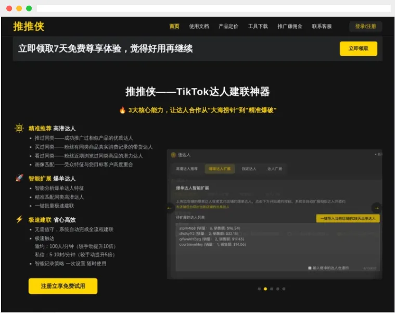Viewport: 395px width, 313px height.
Task: Collapse the 选达人 panel via top-right toggle
Action: [378, 155]
